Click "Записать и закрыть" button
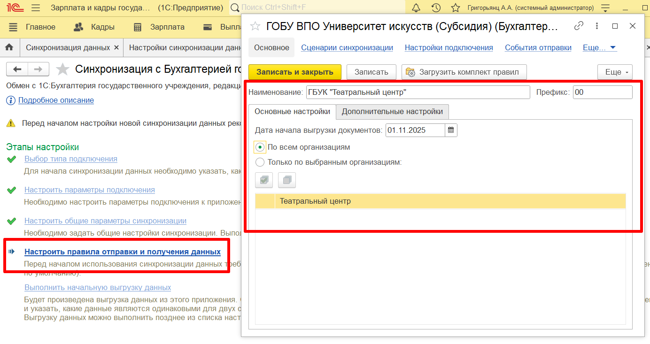 (294, 72)
